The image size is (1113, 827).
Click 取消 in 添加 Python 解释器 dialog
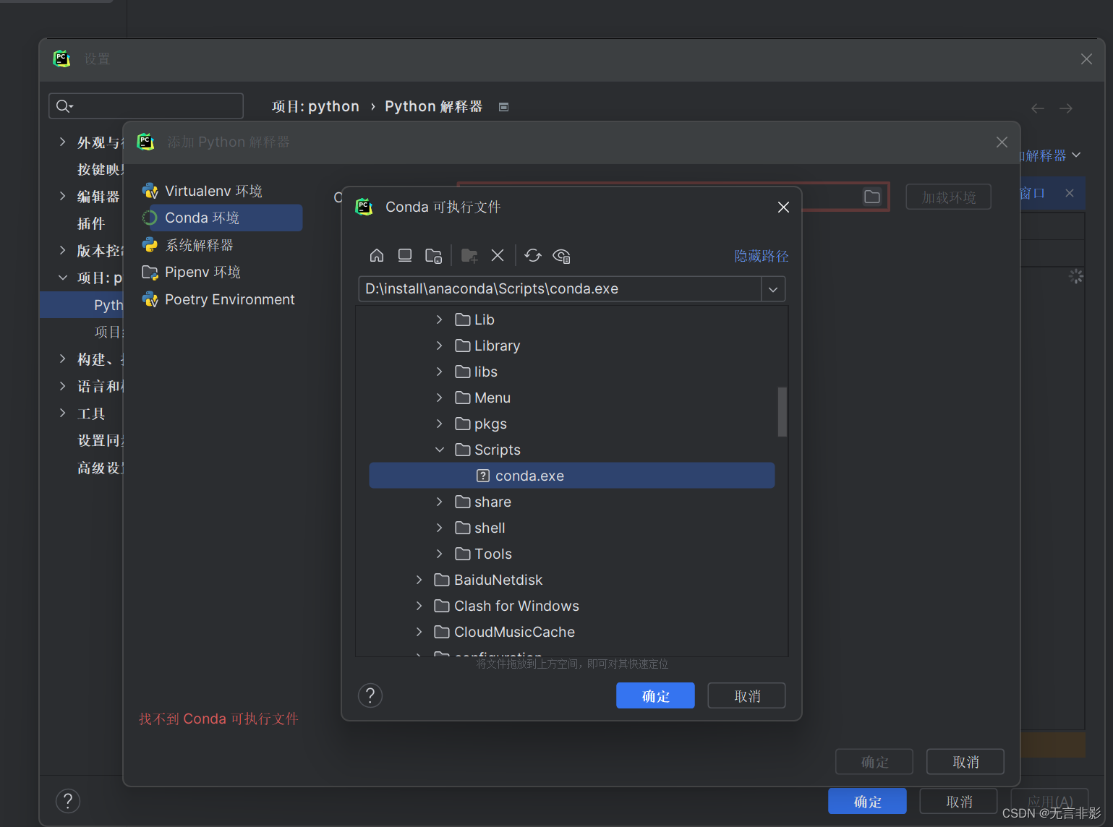point(965,762)
